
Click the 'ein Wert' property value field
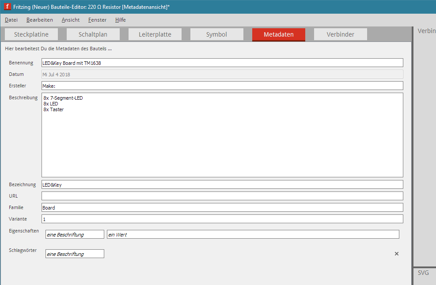253,234
